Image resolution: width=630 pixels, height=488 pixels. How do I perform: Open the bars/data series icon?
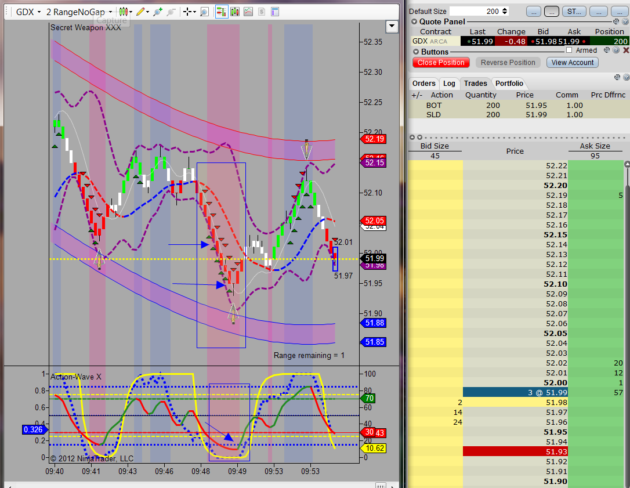(x=235, y=12)
